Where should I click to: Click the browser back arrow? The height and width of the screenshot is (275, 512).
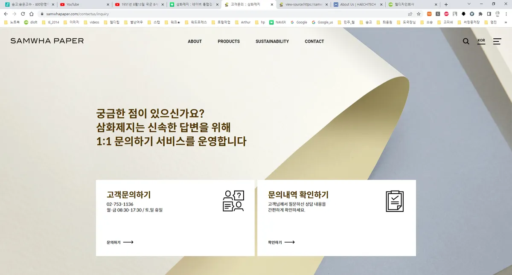(x=6, y=14)
